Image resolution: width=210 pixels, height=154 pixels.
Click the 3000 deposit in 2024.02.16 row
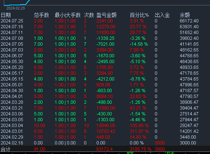coord(160,143)
